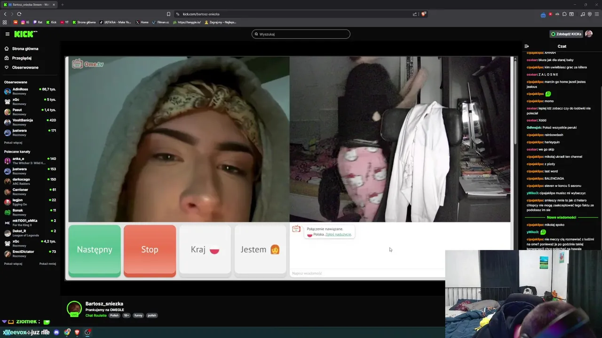The width and height of the screenshot is (602, 338).
Task: Click the funny tag
Action: click(x=138, y=315)
